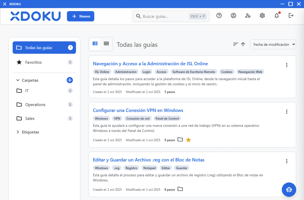The height and width of the screenshot is (200, 304).
Task: Click the Buscar guías search field
Action: pos(164,16)
